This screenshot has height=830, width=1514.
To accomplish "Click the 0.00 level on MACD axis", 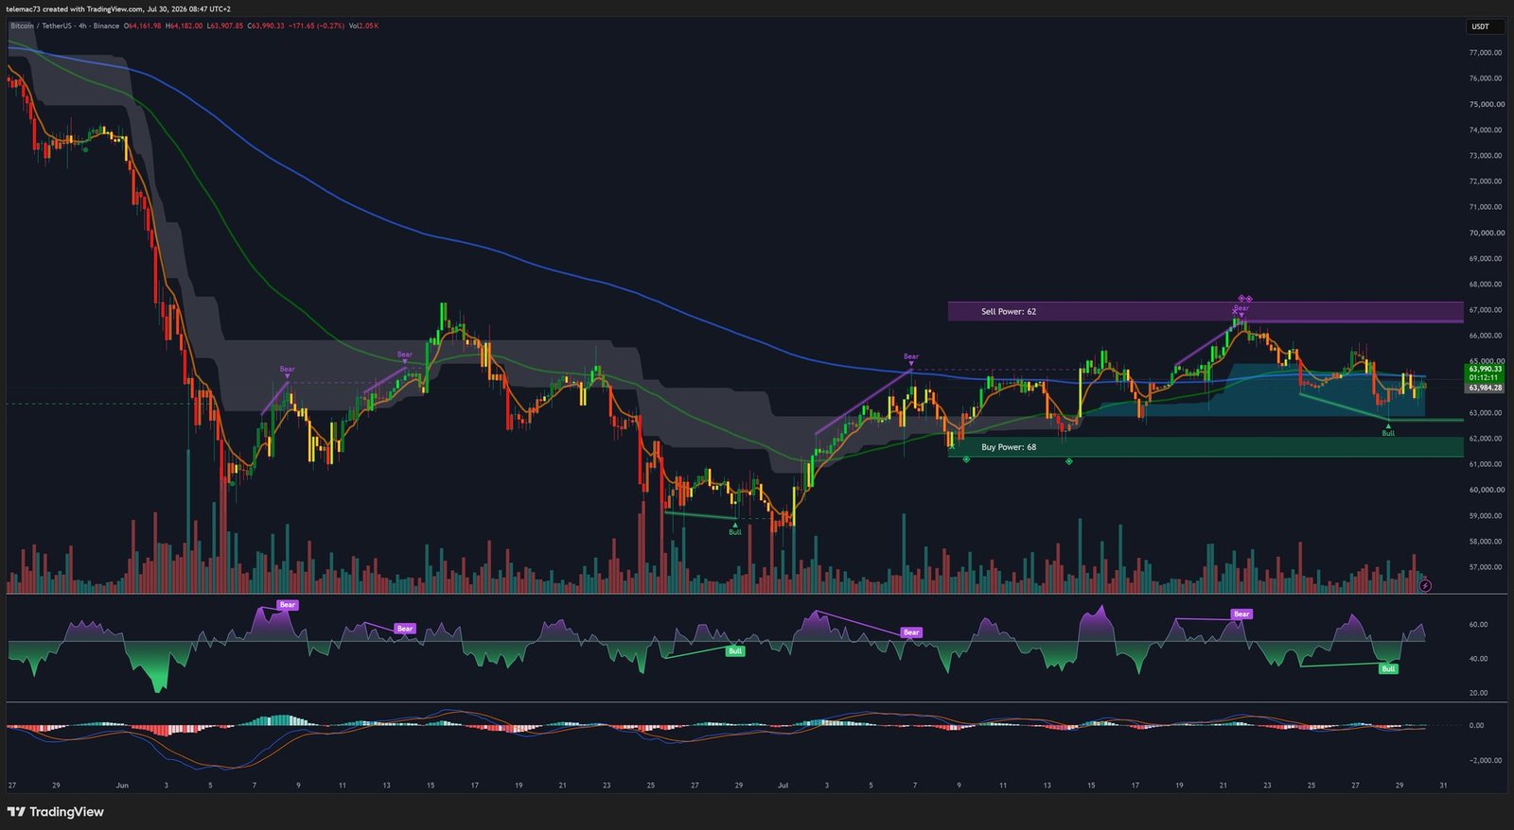I will 1476,726.
